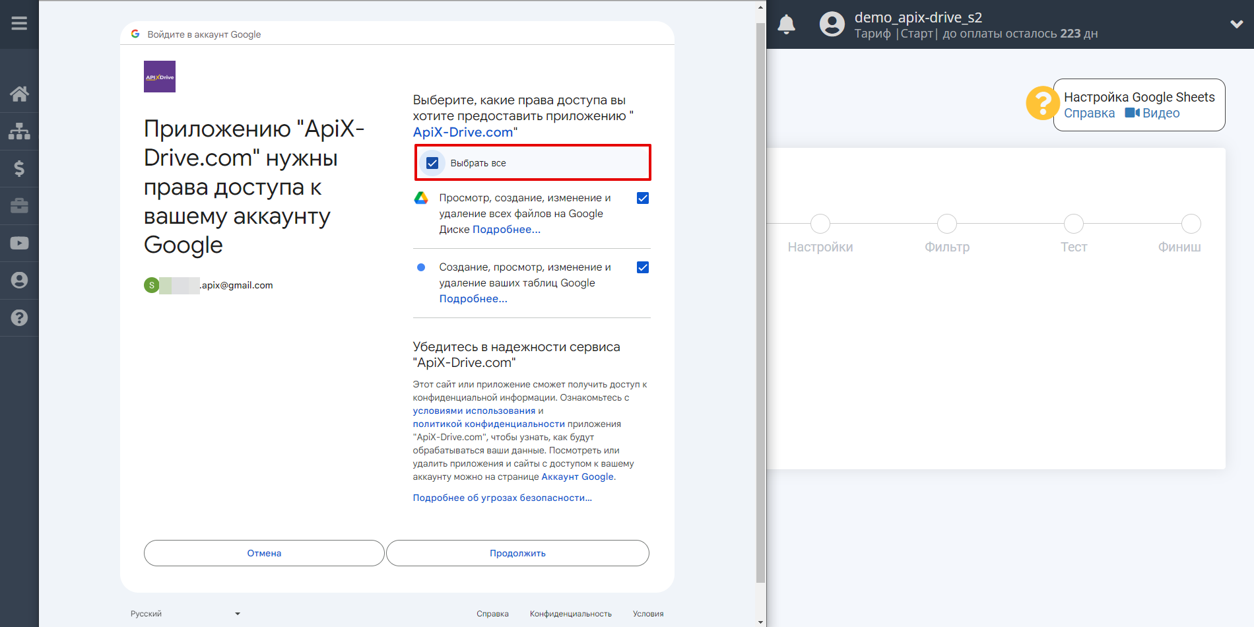Viewport: 1254px width, 627px height.
Task: Open 'Подробнее...' link for Google Sheets permission
Action: pos(473,299)
